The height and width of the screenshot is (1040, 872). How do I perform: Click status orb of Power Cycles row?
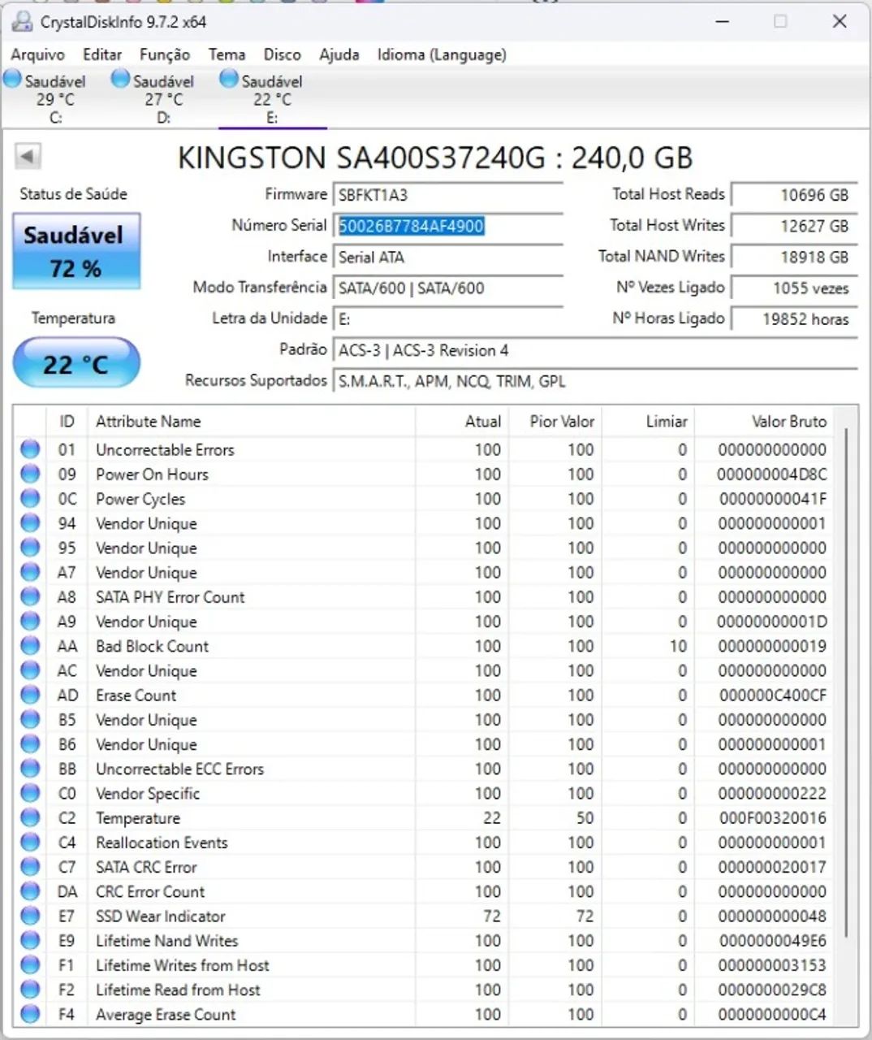pos(30,498)
